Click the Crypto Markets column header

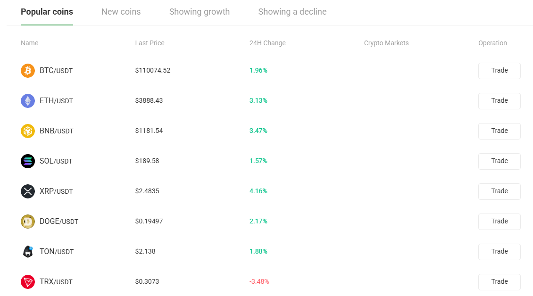click(x=386, y=43)
